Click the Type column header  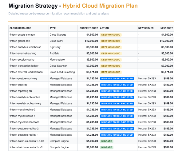tap(63, 28)
